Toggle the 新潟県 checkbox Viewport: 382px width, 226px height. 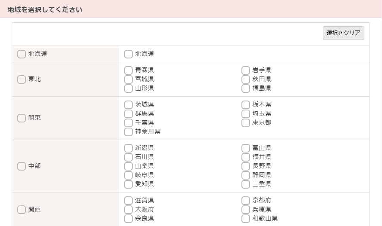pyautogui.click(x=128, y=148)
